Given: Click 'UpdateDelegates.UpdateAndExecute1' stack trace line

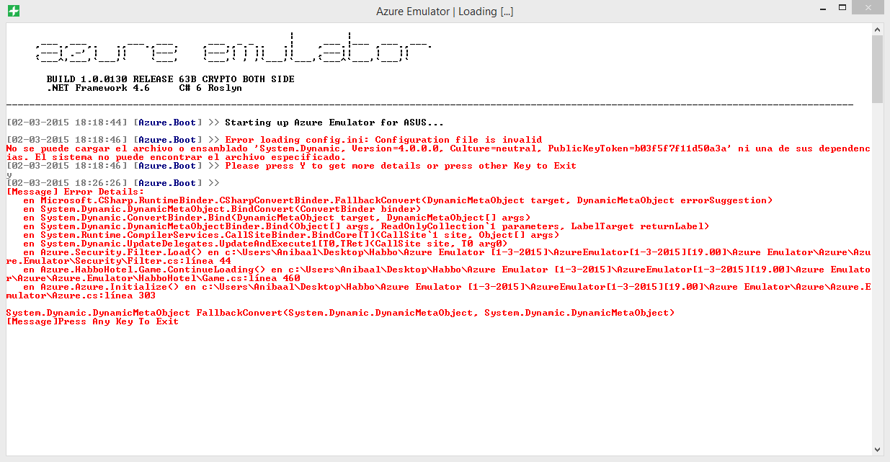Looking at the screenshot, I should [x=265, y=244].
